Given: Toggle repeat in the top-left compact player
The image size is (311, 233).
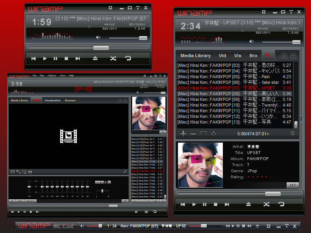Looking at the screenshot, I should pyautogui.click(x=128, y=58).
